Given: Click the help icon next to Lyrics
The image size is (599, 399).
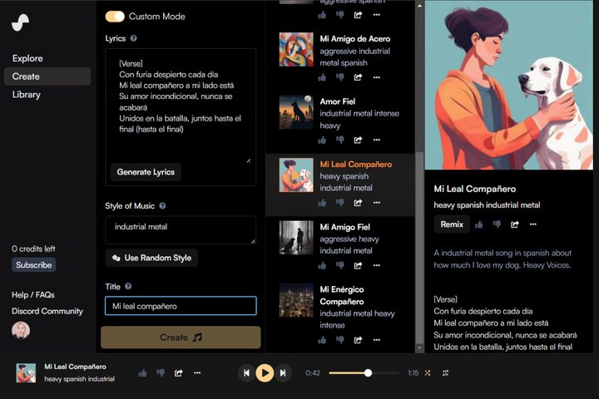Looking at the screenshot, I should pyautogui.click(x=134, y=38).
